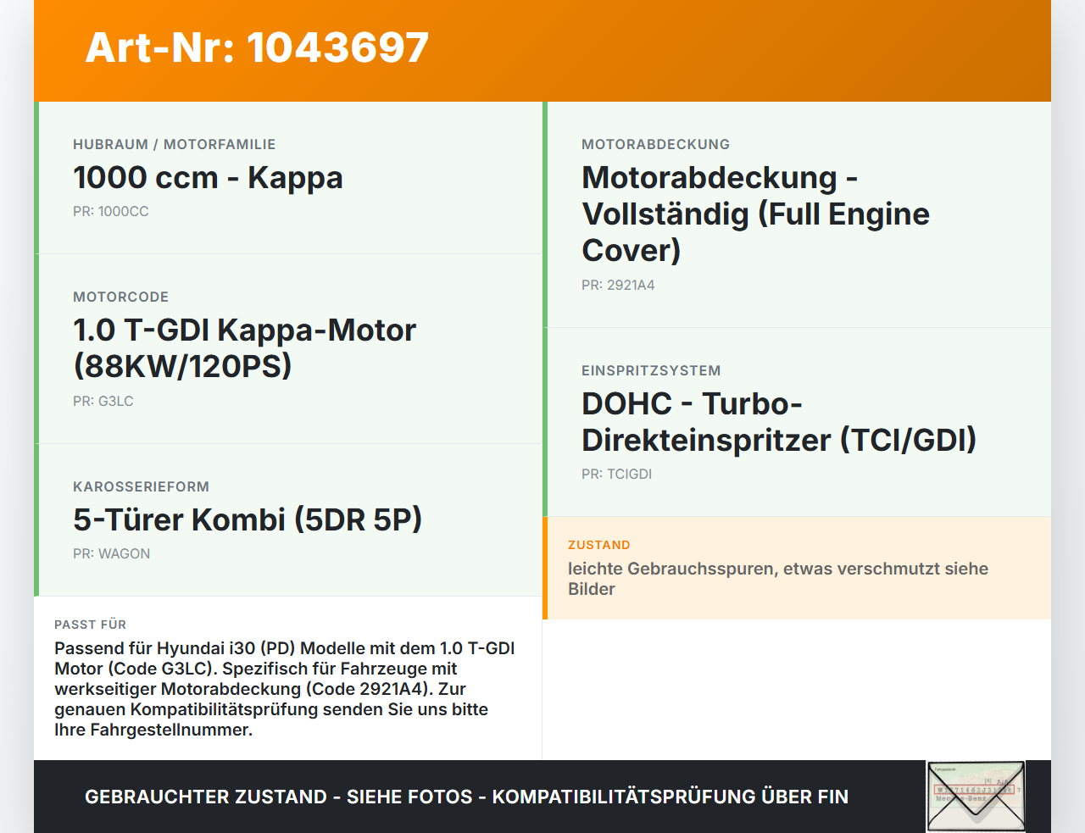
Task: Click the envelope thumbnail in the footer
Action: pyautogui.click(x=976, y=797)
